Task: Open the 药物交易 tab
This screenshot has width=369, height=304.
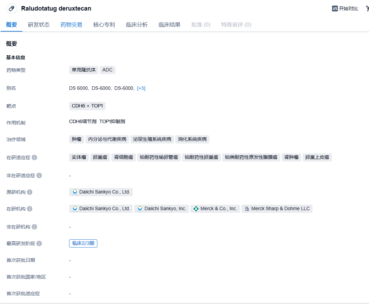Action: click(x=71, y=25)
